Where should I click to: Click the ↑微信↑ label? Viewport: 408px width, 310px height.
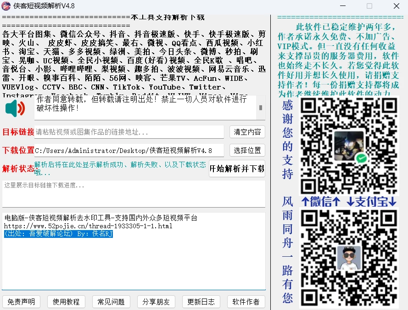321,202
